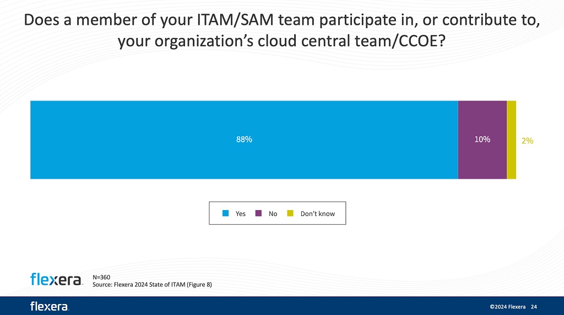Click the yellow Don't know legend swatch

coord(290,213)
